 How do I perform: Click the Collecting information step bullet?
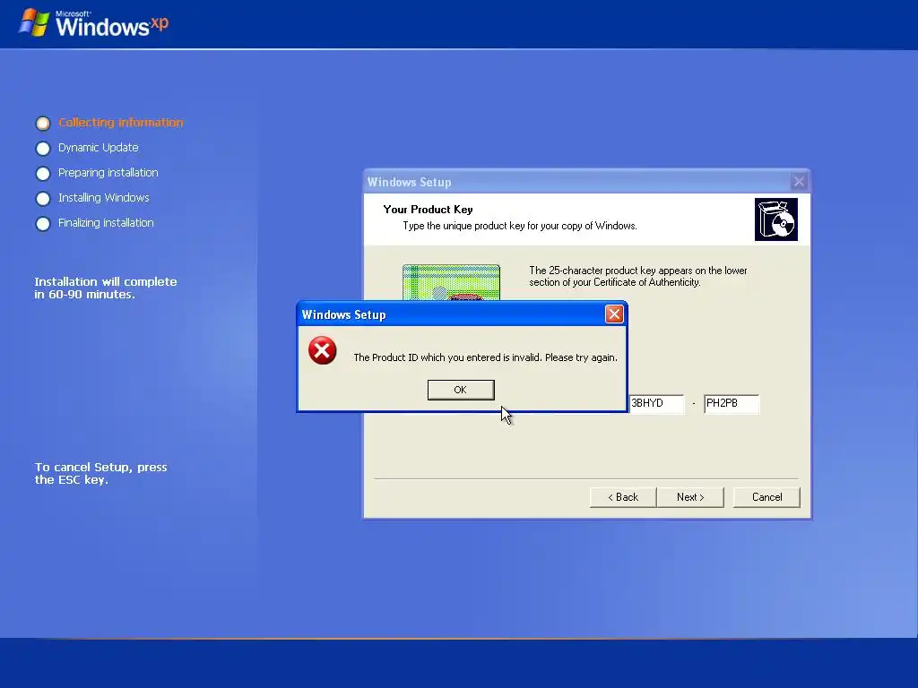(43, 123)
